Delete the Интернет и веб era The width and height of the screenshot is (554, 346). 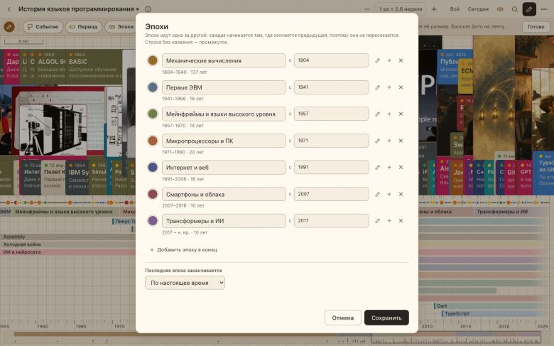point(401,167)
